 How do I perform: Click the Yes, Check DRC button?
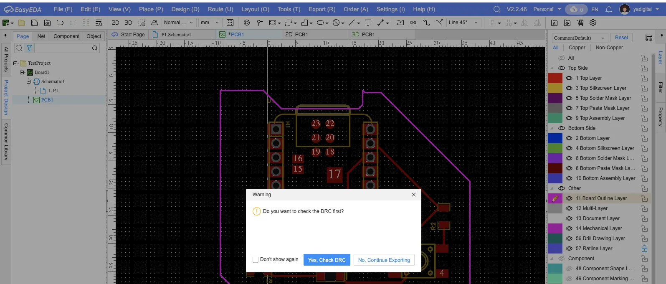pos(327,260)
